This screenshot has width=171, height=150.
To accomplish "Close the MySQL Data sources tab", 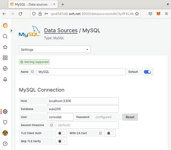I will (x=54, y=4).
